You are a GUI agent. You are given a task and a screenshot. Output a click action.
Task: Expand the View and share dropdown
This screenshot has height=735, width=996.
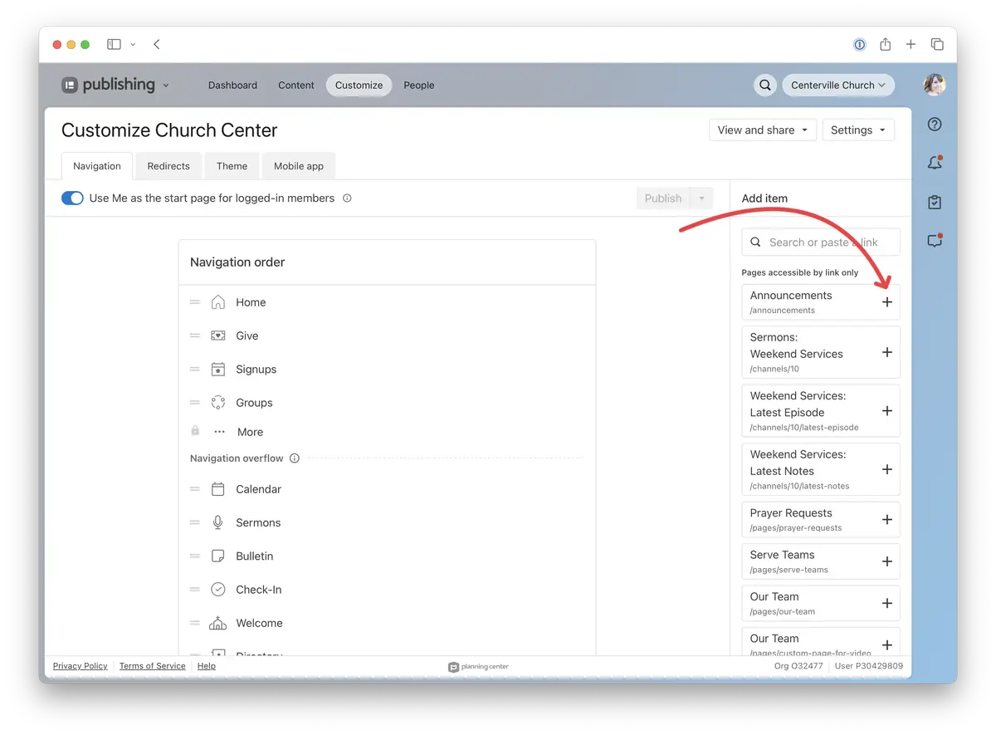763,130
